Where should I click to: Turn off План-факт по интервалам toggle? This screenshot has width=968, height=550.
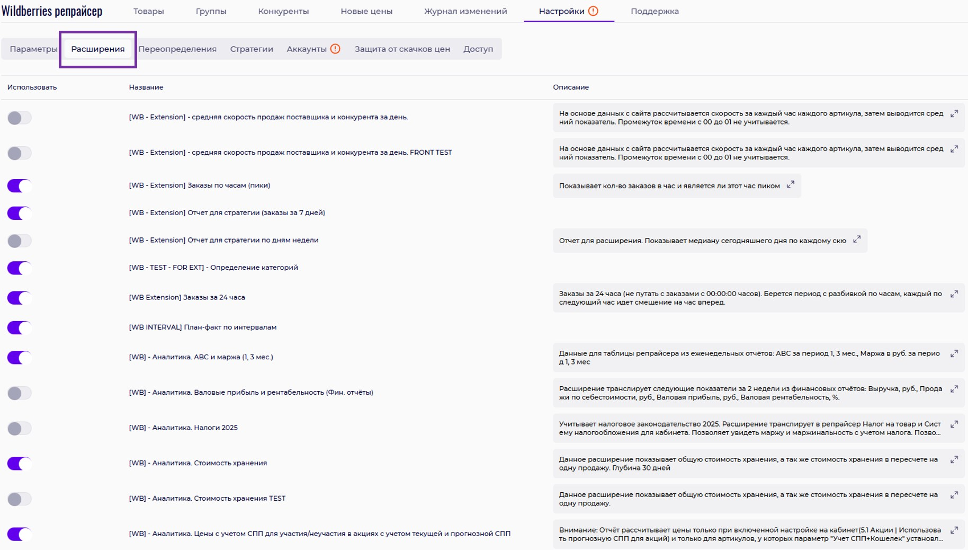coord(19,328)
